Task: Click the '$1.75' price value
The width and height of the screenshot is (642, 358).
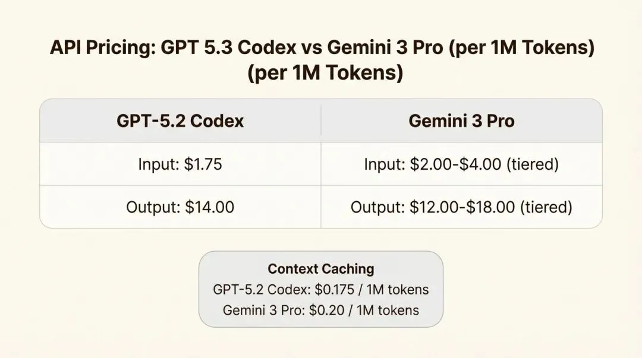Action: click(203, 164)
